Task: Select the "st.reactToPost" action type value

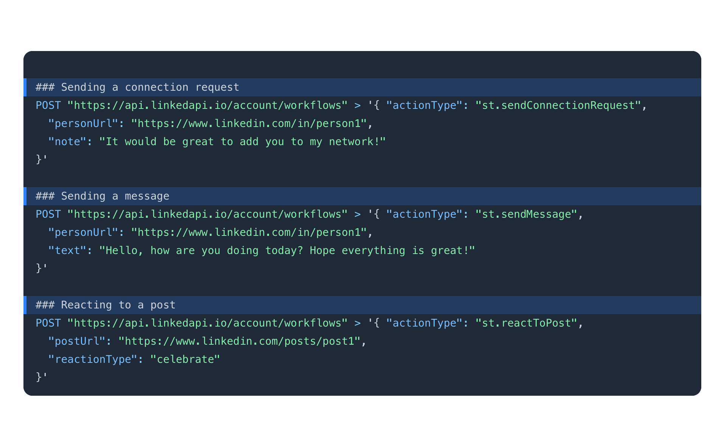Action: pos(526,323)
